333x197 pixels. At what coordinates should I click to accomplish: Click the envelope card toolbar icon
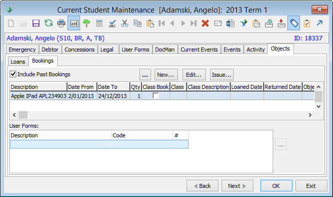click(x=218, y=23)
